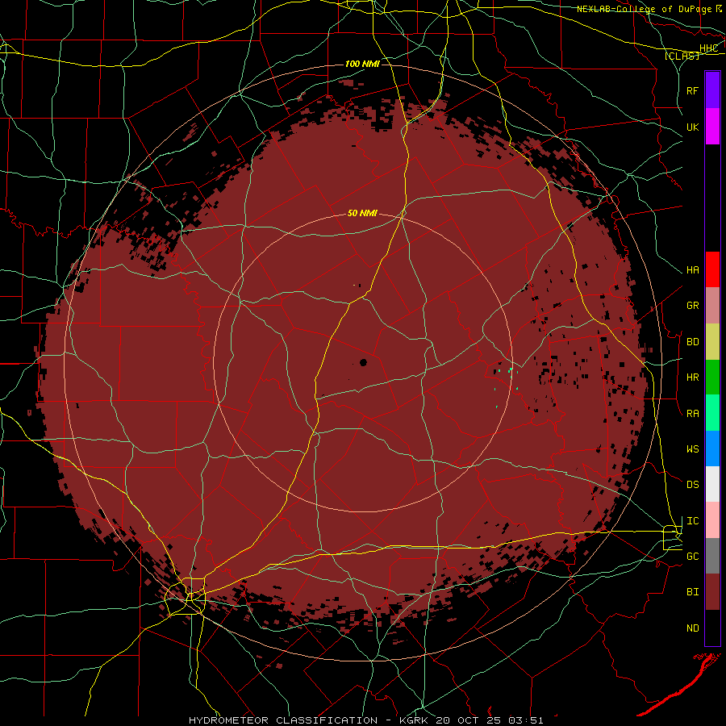Select the ND black legend swatch
Image resolution: width=726 pixels, height=726 pixels.
(x=712, y=628)
